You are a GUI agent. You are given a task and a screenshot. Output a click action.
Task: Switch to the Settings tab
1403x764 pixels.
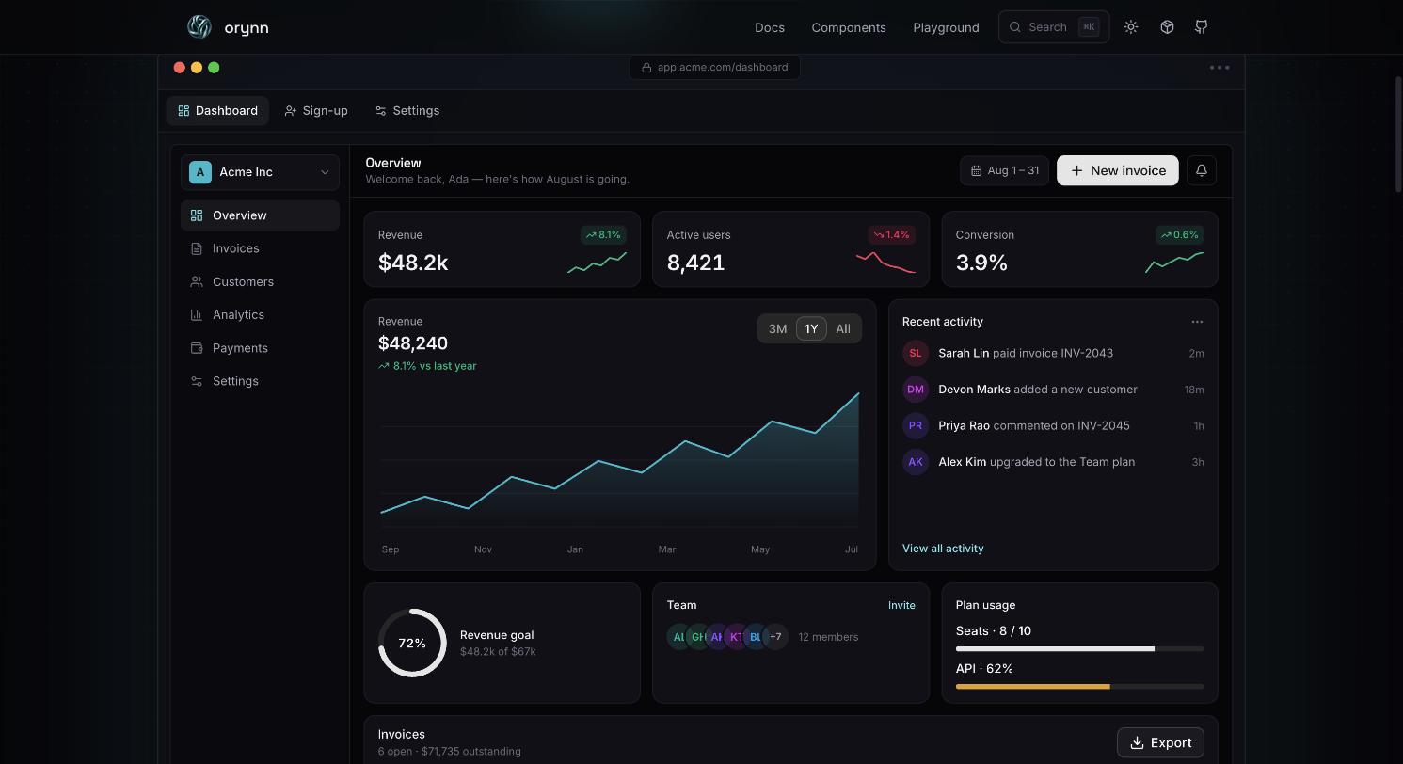(x=407, y=110)
